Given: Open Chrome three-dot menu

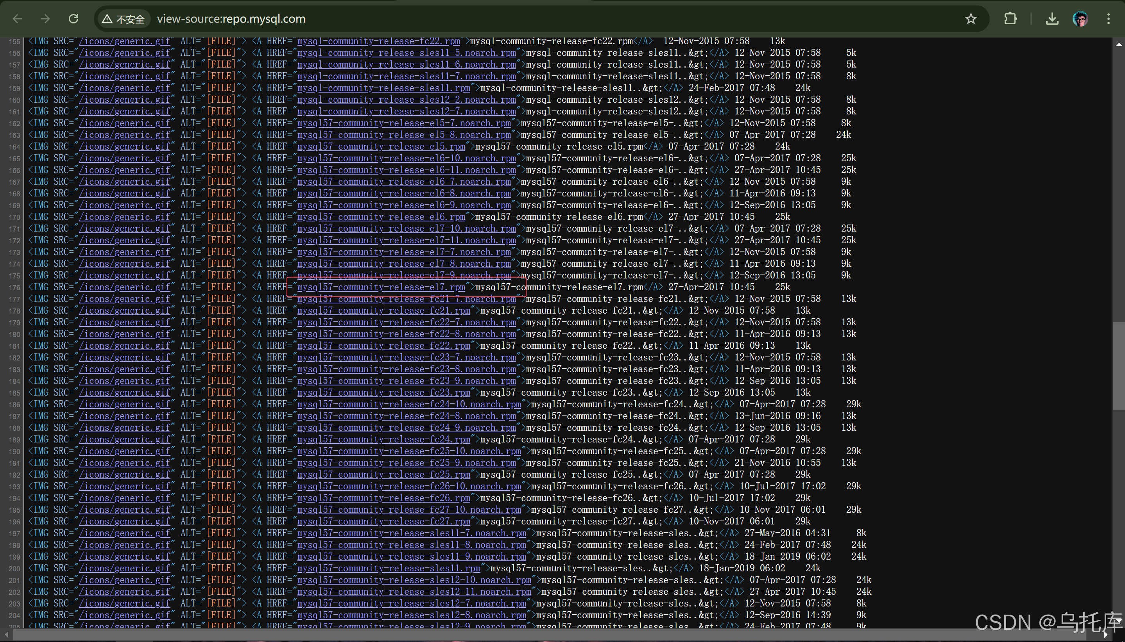Looking at the screenshot, I should pyautogui.click(x=1108, y=19).
